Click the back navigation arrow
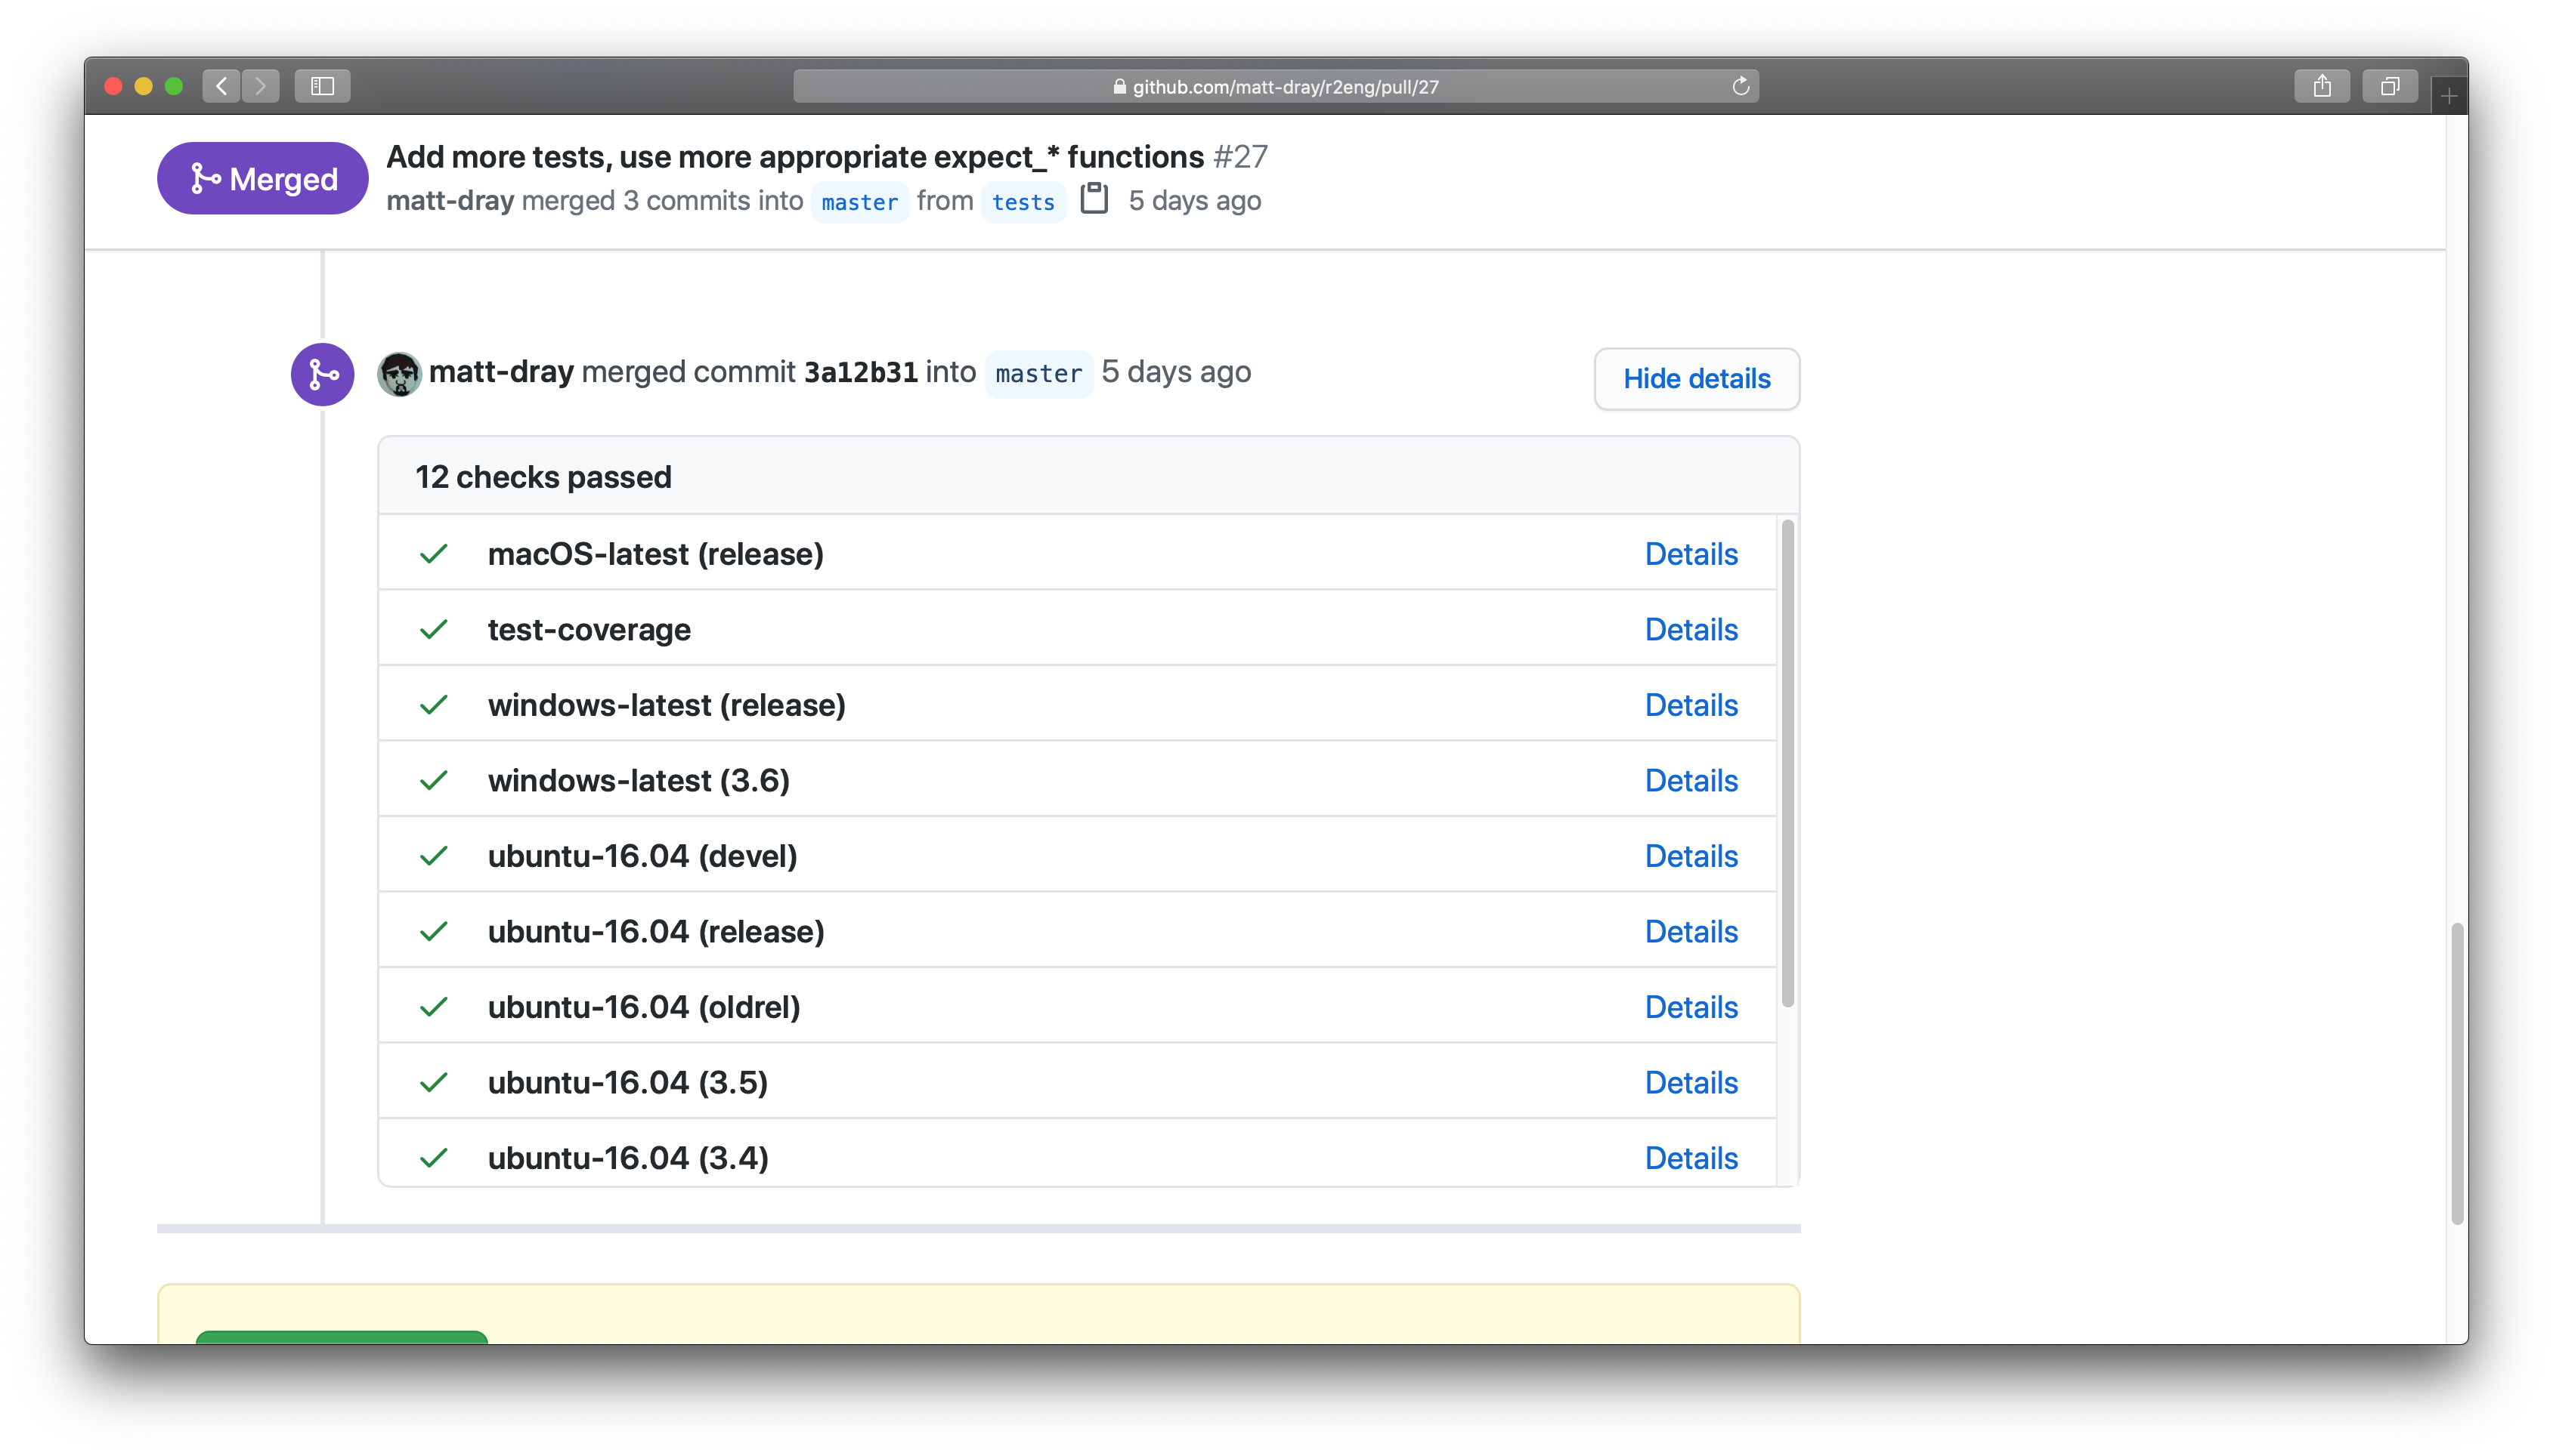The image size is (2553, 1456). pyautogui.click(x=221, y=86)
